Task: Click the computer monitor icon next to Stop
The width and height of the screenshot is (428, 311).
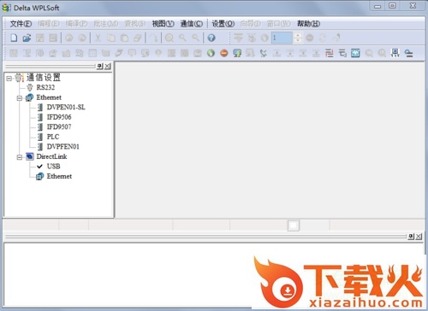Action: tap(237, 53)
